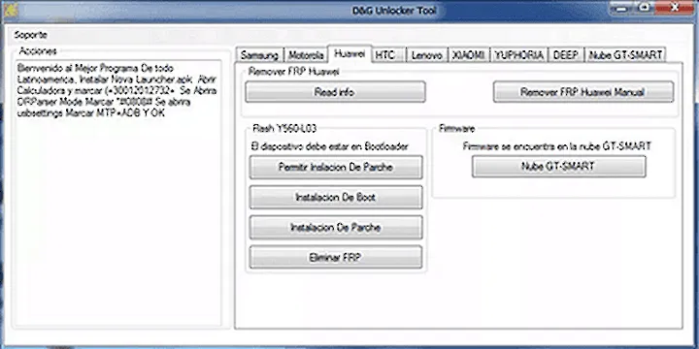Click the 'Remover FRP Huawei' group label
Screen dimensions: 699x349
(x=294, y=71)
